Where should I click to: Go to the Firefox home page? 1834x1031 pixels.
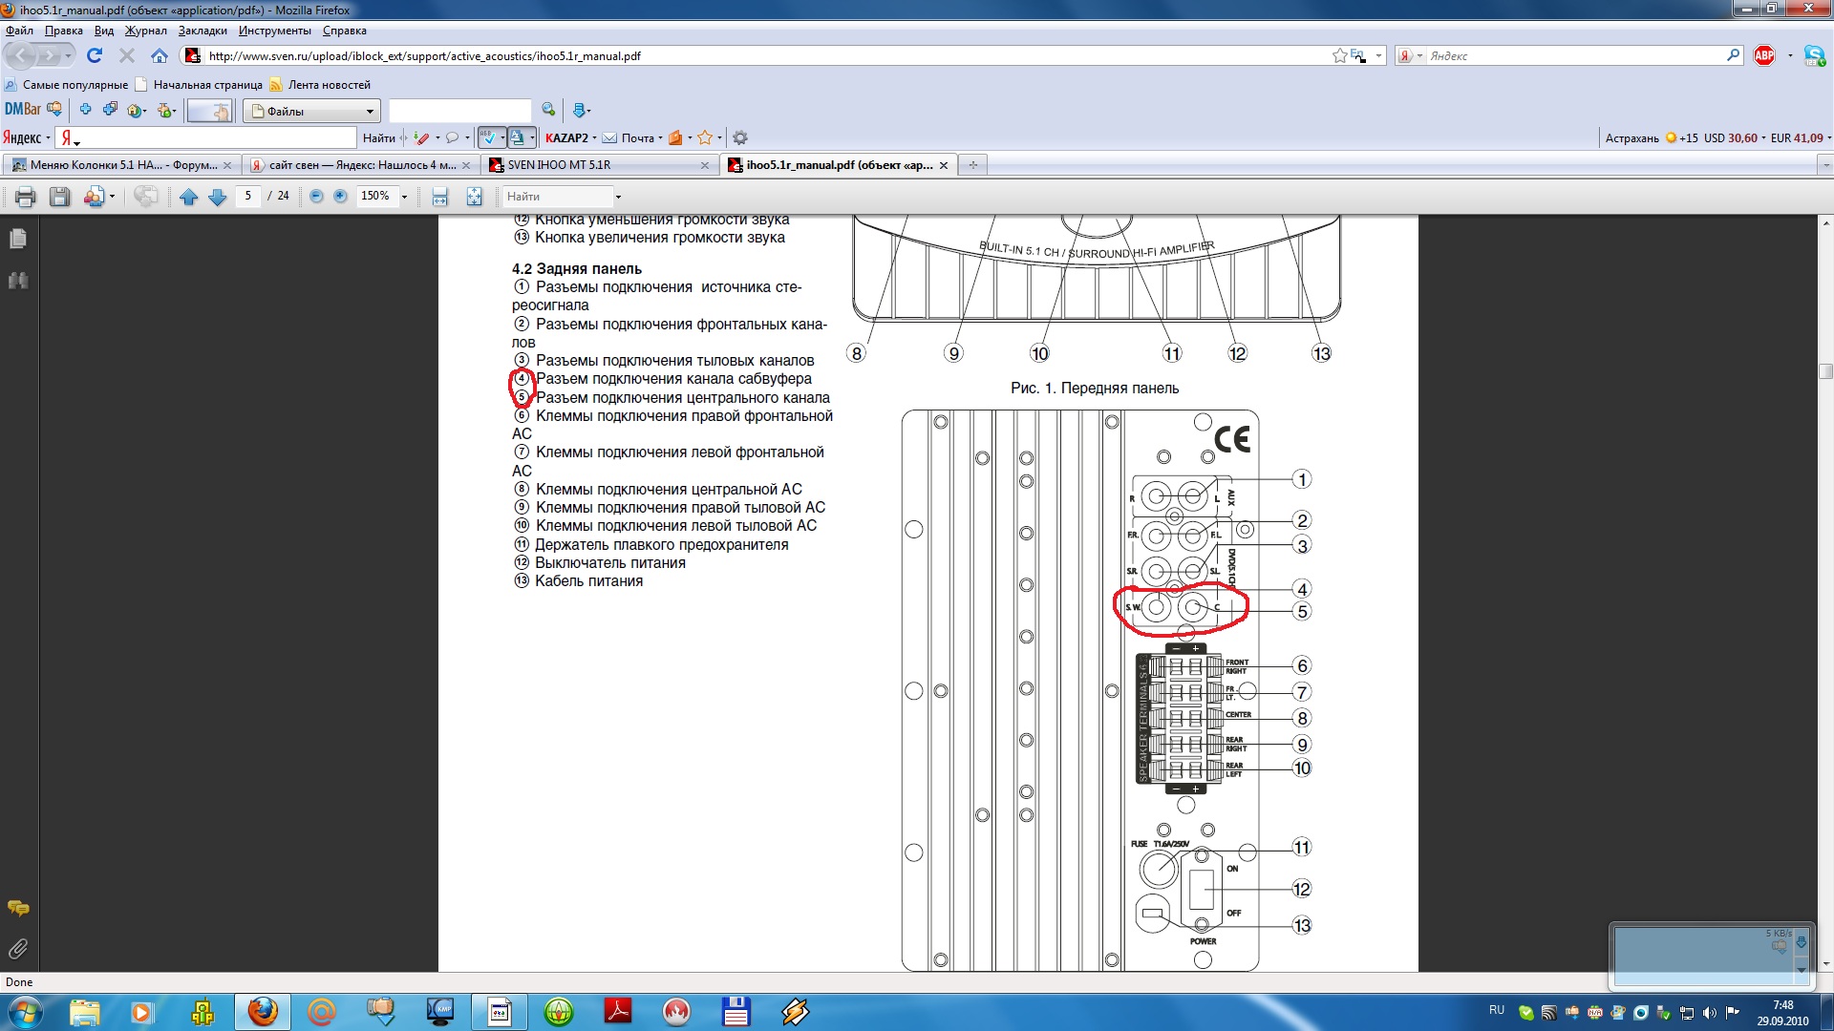160,55
